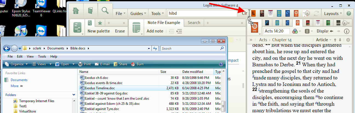This screenshot has width=355, height=113.
Task: Click the Explorer blue help icon
Action: [221, 64]
